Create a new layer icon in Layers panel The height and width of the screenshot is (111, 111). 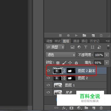pyautogui.click(x=94, y=108)
